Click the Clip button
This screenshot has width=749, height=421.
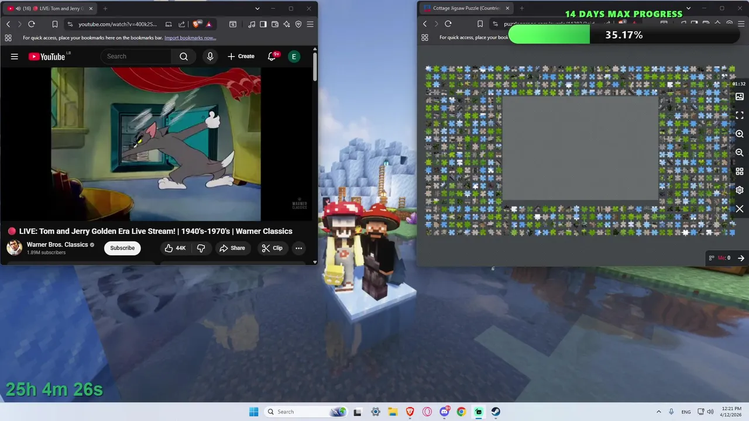tap(272, 248)
